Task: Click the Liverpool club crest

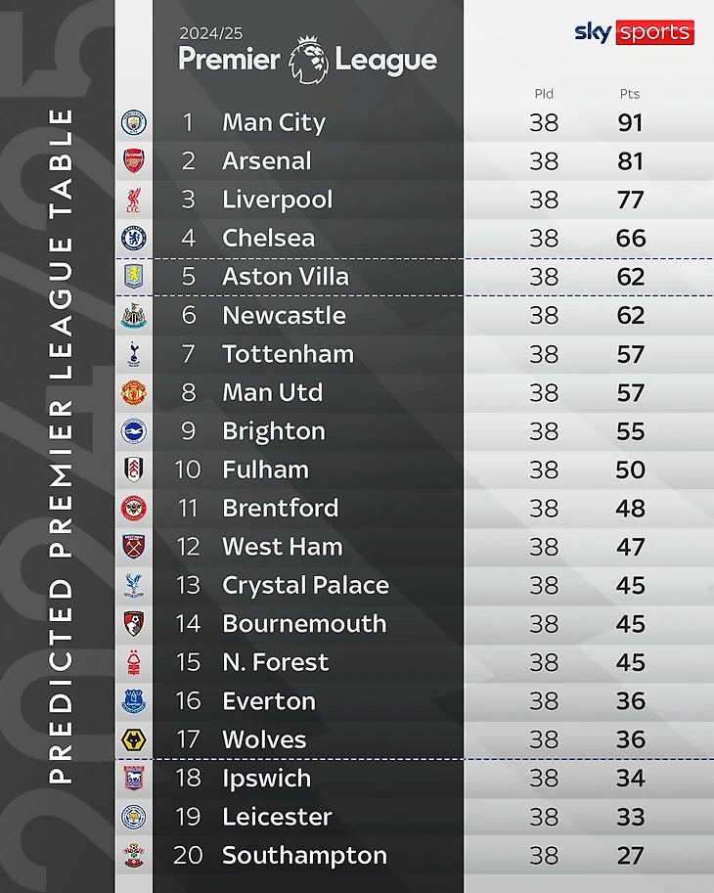Action: coord(134,200)
